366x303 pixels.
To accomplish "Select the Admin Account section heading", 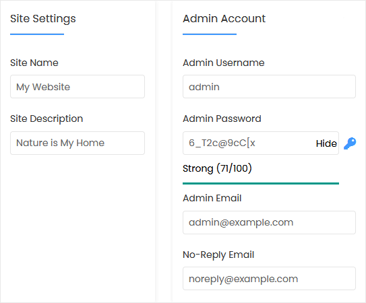I will pyautogui.click(x=224, y=18).
